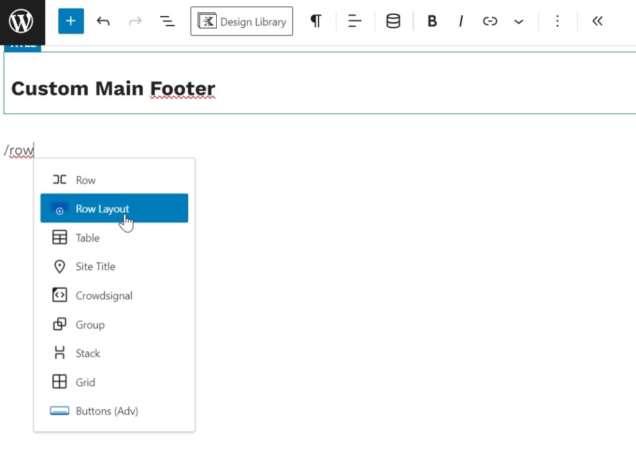This screenshot has width=636, height=455.
Task: Open the text alignment options
Action: 355,22
